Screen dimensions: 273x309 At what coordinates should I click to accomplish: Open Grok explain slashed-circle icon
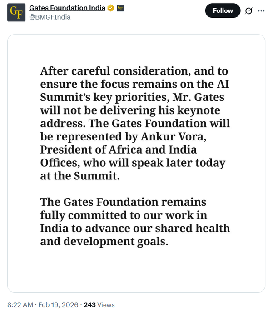click(x=248, y=11)
